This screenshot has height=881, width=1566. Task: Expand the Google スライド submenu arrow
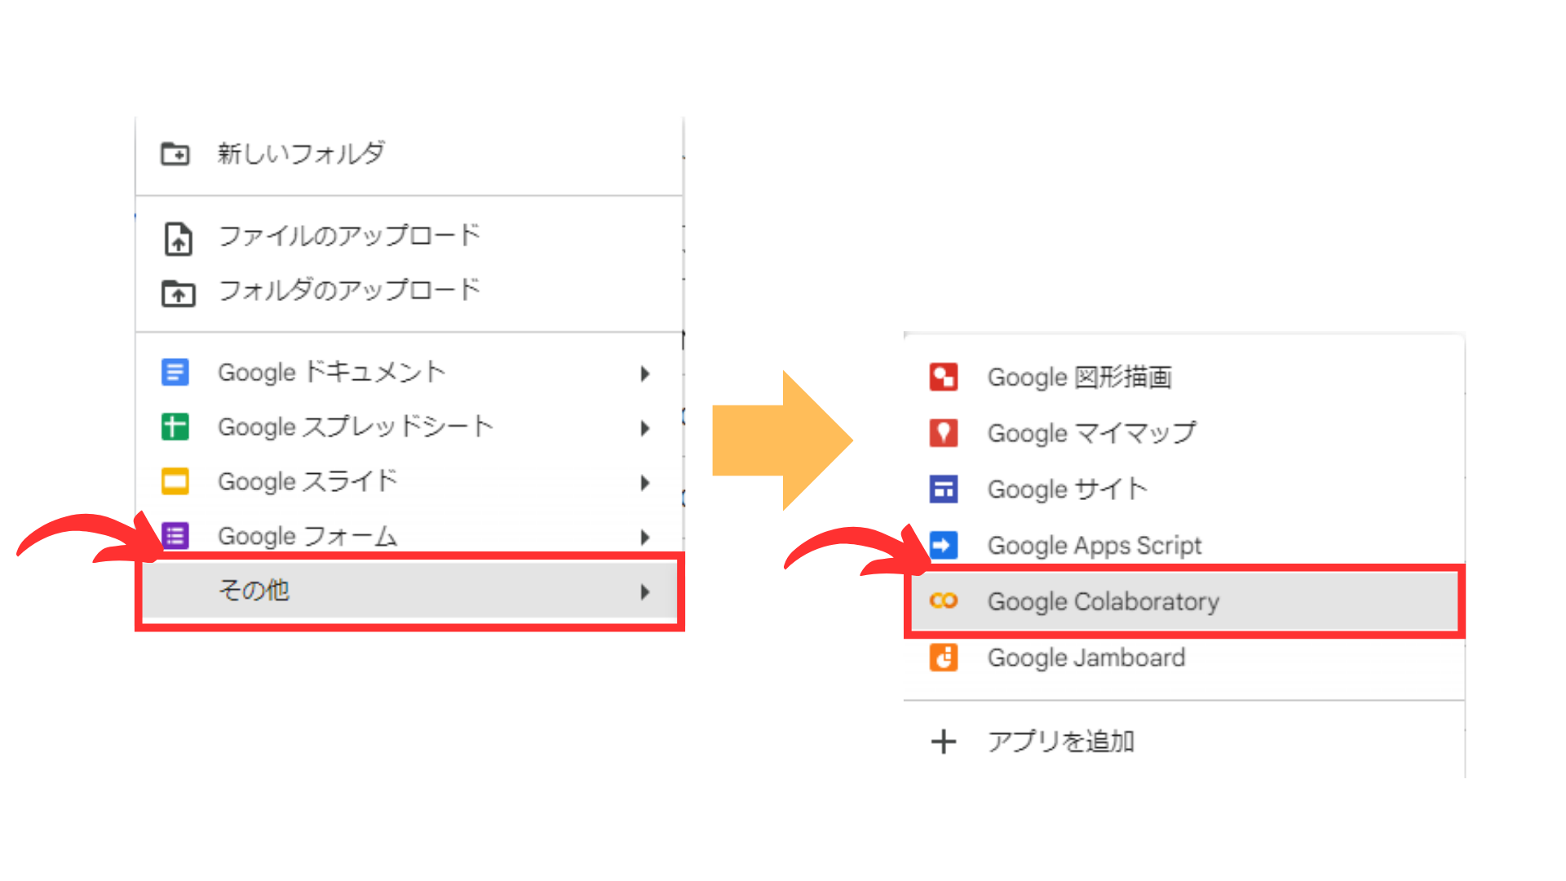click(x=645, y=482)
